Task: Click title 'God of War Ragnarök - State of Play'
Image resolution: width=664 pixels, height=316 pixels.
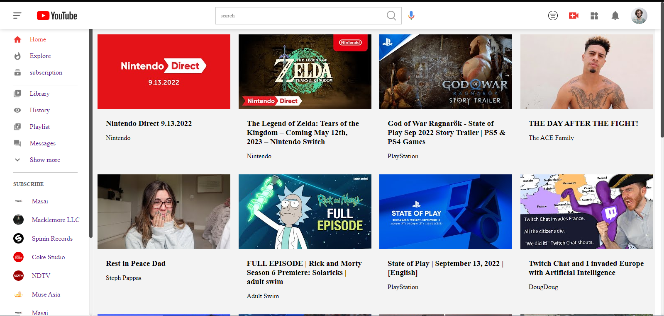Action: [x=447, y=133]
